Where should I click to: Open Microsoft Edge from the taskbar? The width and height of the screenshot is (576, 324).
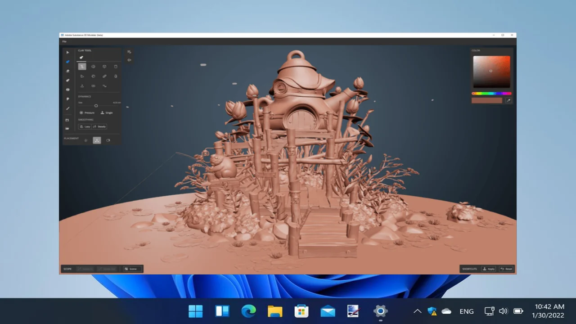[248, 311]
